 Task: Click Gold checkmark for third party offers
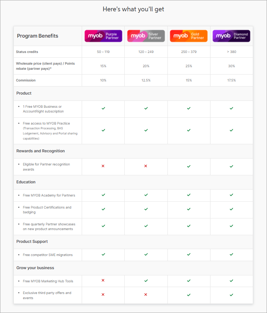click(189, 295)
